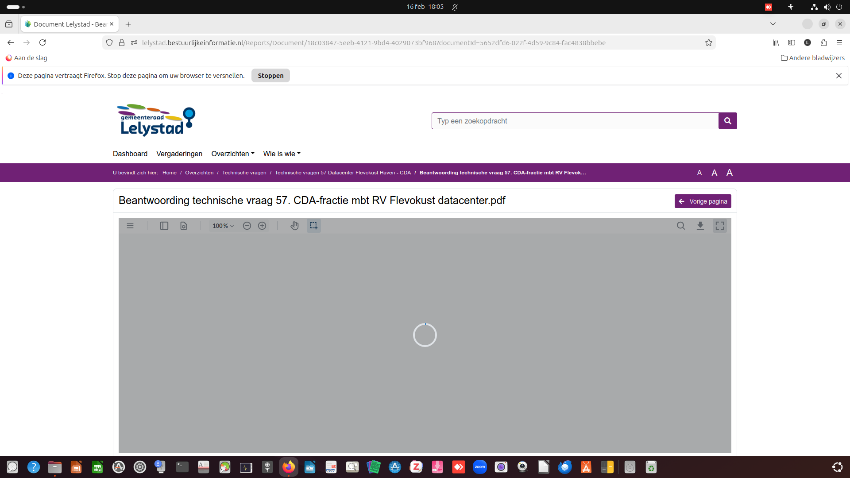Image resolution: width=850 pixels, height=478 pixels.
Task: Download the PDF document
Action: coord(700,226)
